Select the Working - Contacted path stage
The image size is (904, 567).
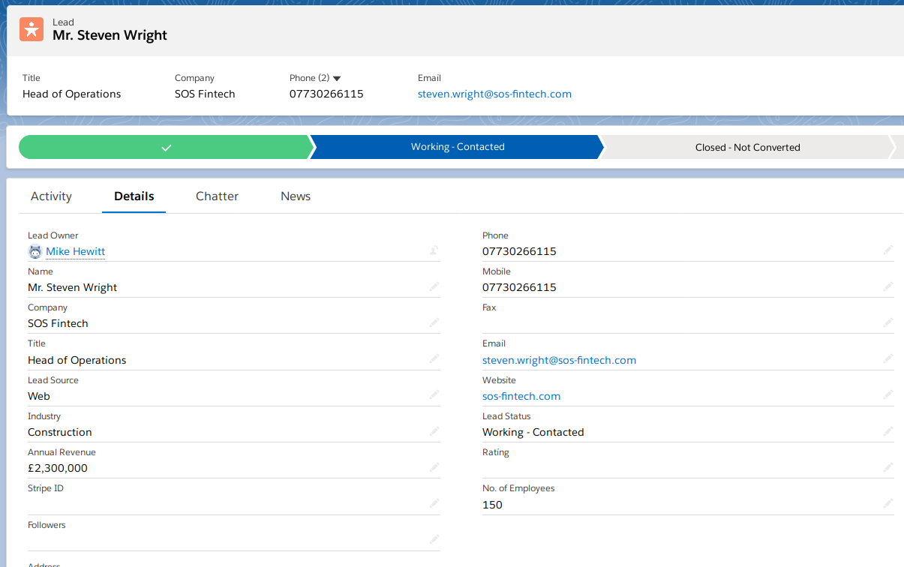point(457,147)
